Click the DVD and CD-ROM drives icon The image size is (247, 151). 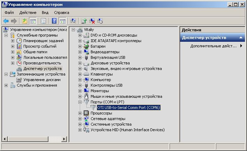(x=86, y=35)
